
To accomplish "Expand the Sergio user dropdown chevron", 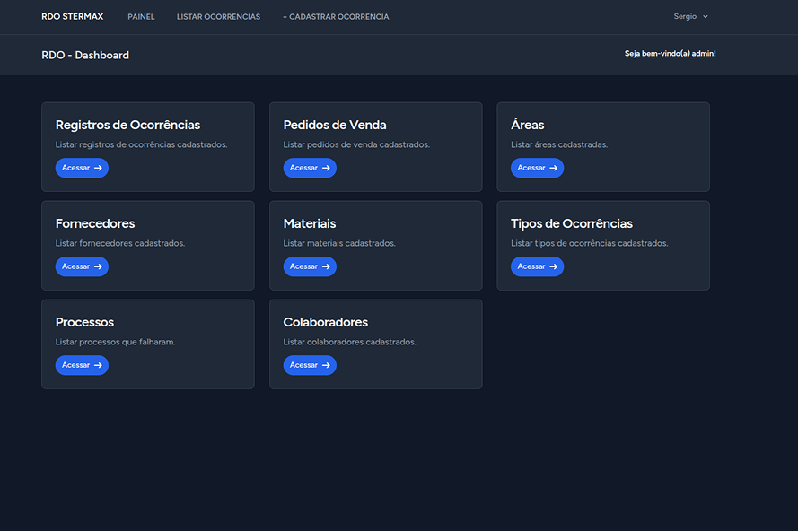I will click(x=706, y=17).
